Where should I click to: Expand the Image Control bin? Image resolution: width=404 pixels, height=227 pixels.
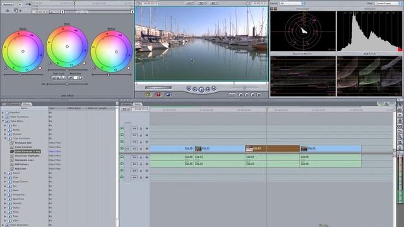pos(5,182)
